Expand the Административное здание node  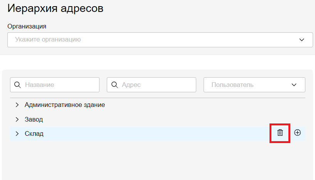click(x=17, y=105)
